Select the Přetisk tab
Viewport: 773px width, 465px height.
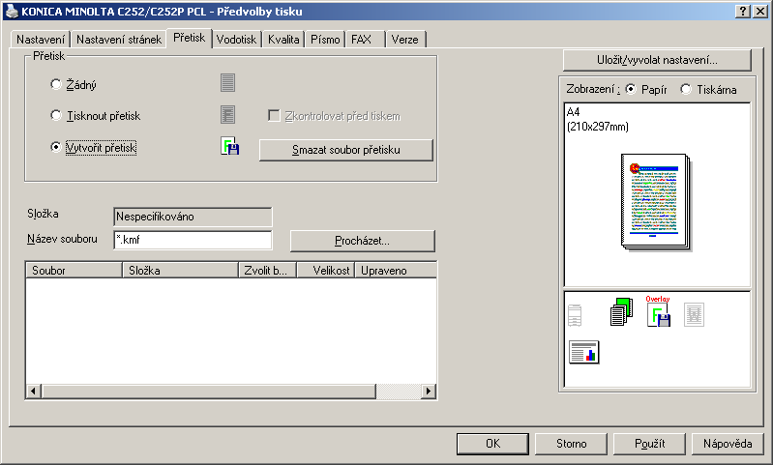pyautogui.click(x=190, y=38)
